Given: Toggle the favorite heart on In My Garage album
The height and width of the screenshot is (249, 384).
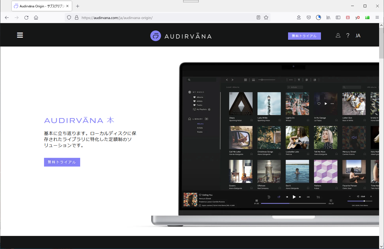Looking at the screenshot, I should click(319, 103).
